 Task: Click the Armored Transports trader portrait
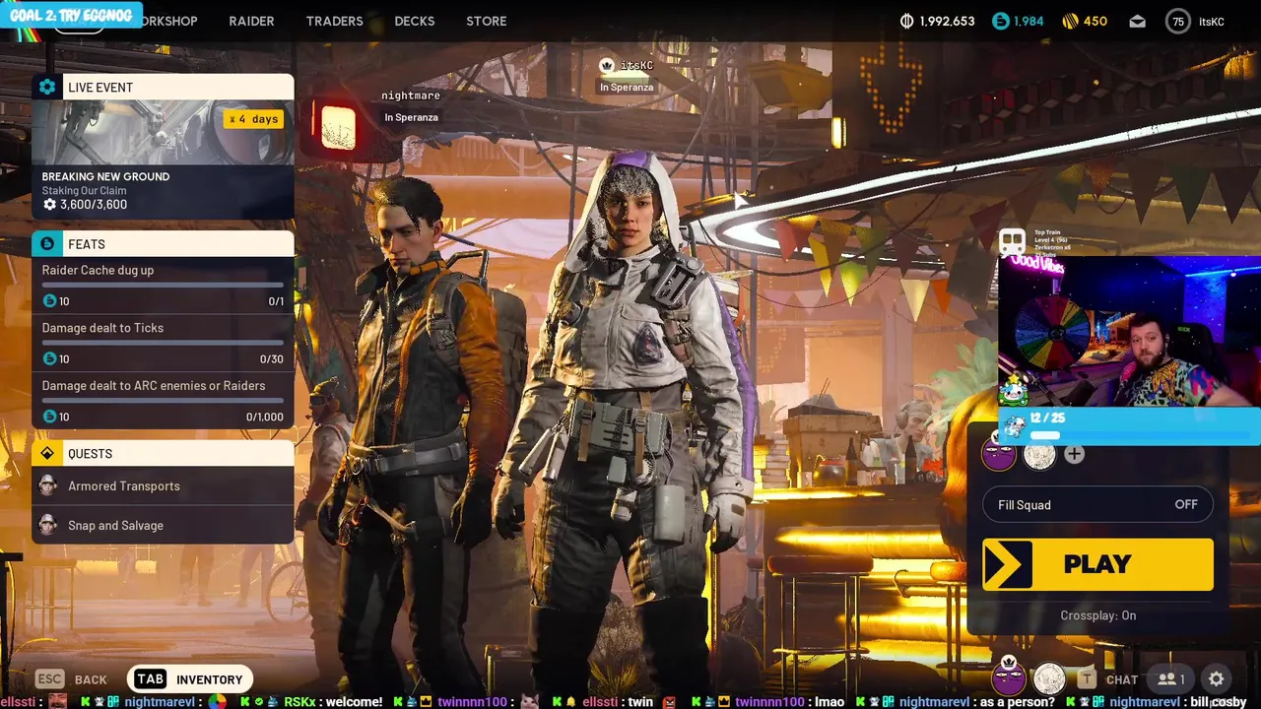(x=47, y=485)
